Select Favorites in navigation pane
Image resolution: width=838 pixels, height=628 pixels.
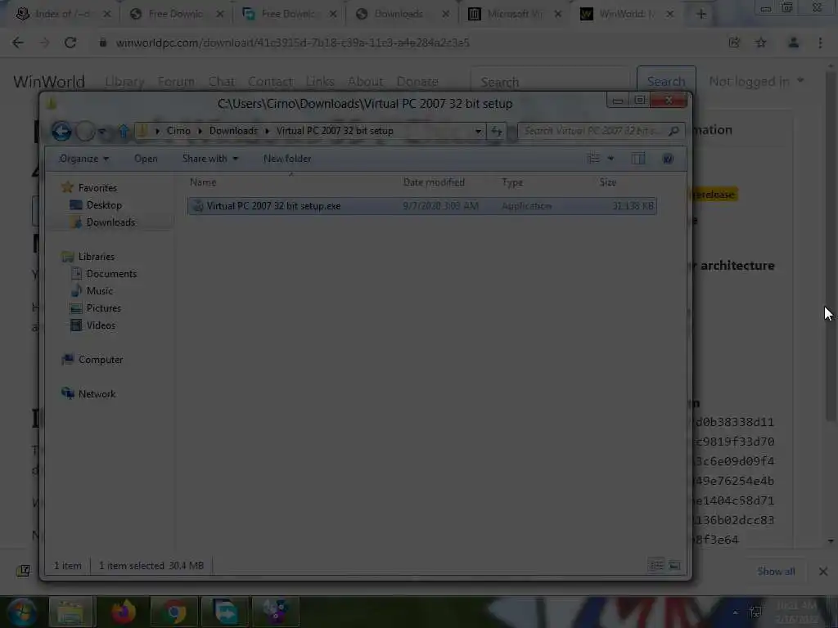[x=97, y=188]
